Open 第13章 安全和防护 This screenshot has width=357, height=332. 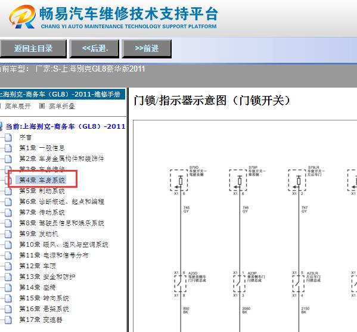tap(47, 277)
